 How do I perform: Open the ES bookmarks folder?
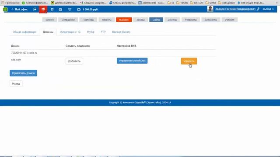(171, 3)
